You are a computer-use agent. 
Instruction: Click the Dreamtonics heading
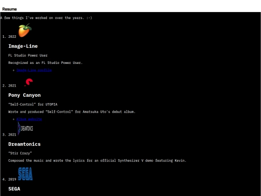[25, 144]
